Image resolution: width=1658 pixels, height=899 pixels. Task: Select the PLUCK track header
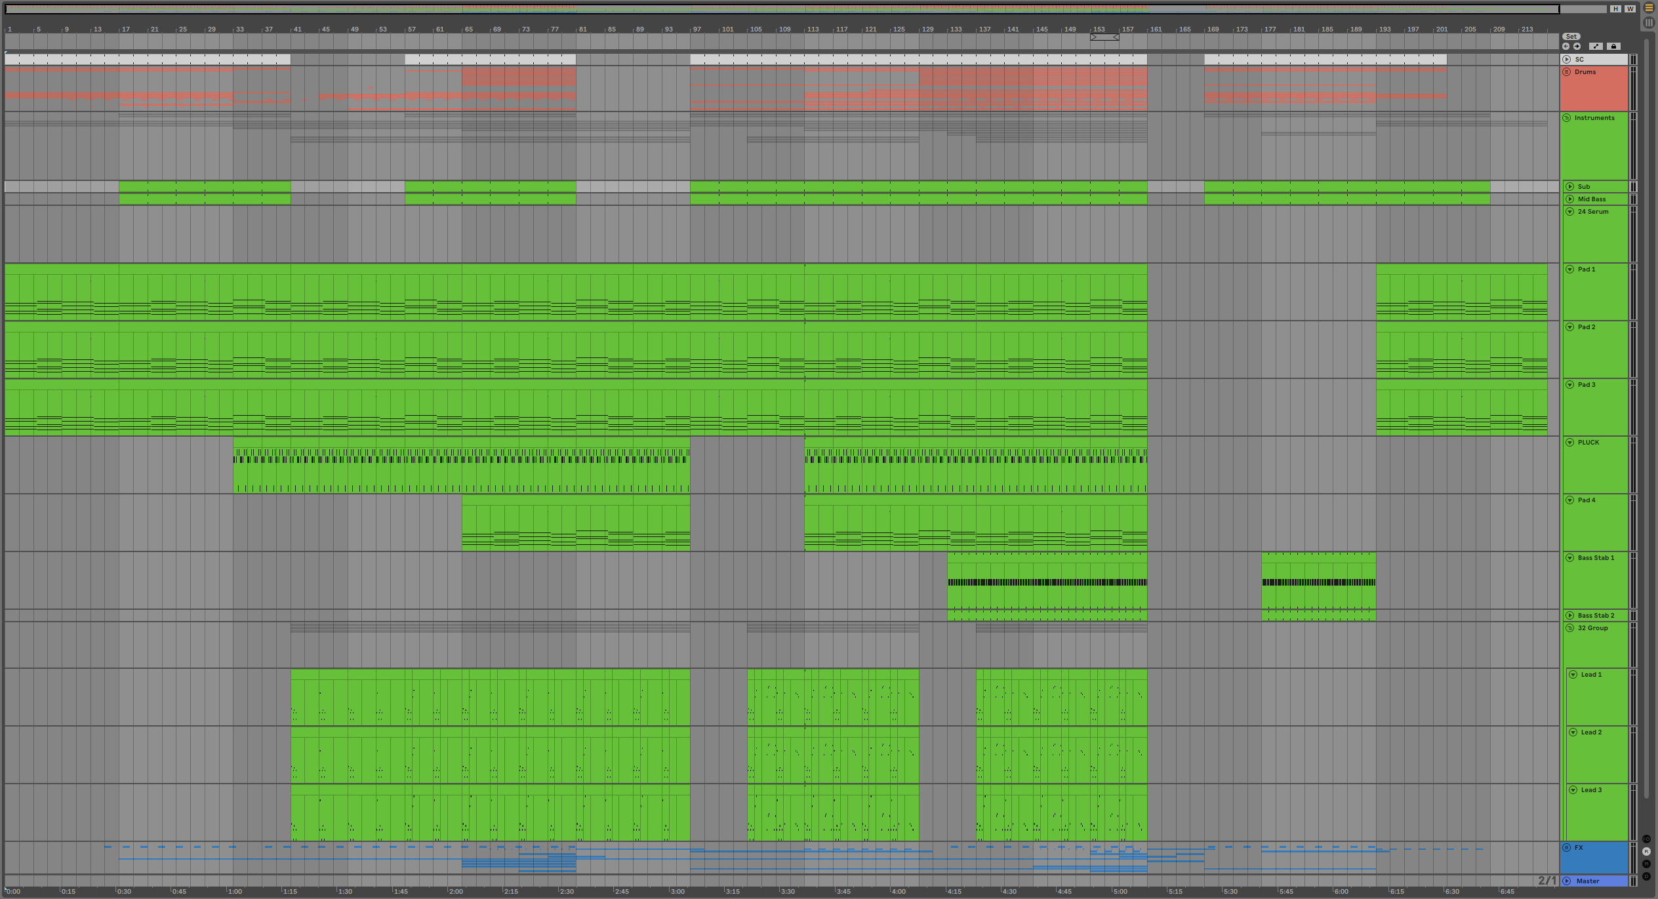tap(1588, 443)
